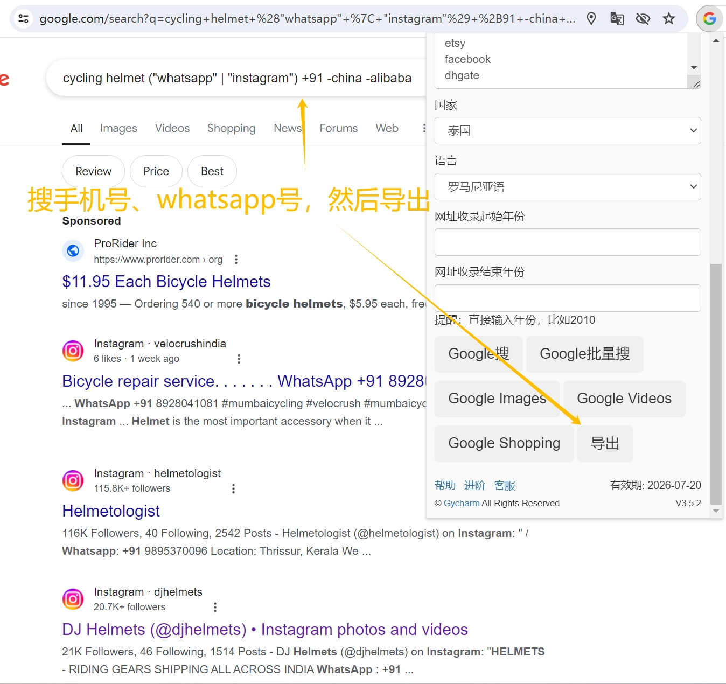Switch to the Images search tab

pos(118,128)
